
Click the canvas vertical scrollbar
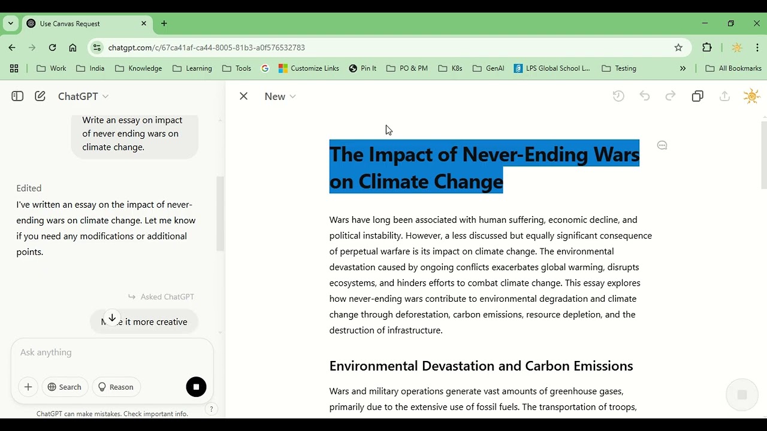pyautogui.click(x=763, y=156)
